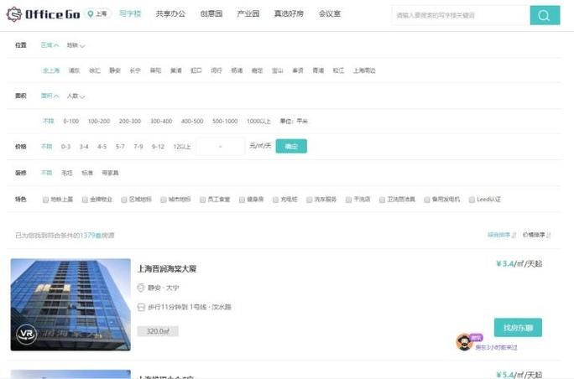Enable the Leed认证 checkbox
This screenshot has height=379, width=574.
pos(472,200)
